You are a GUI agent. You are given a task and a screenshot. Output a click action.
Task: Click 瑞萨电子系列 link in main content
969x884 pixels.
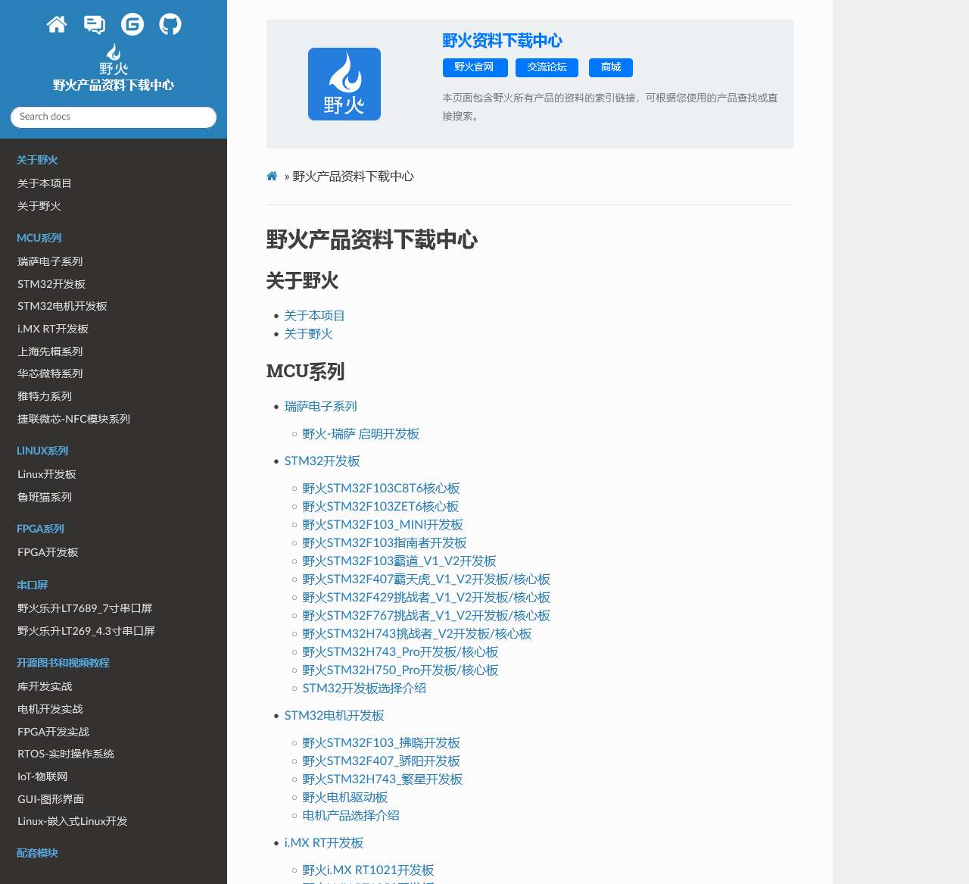click(320, 407)
